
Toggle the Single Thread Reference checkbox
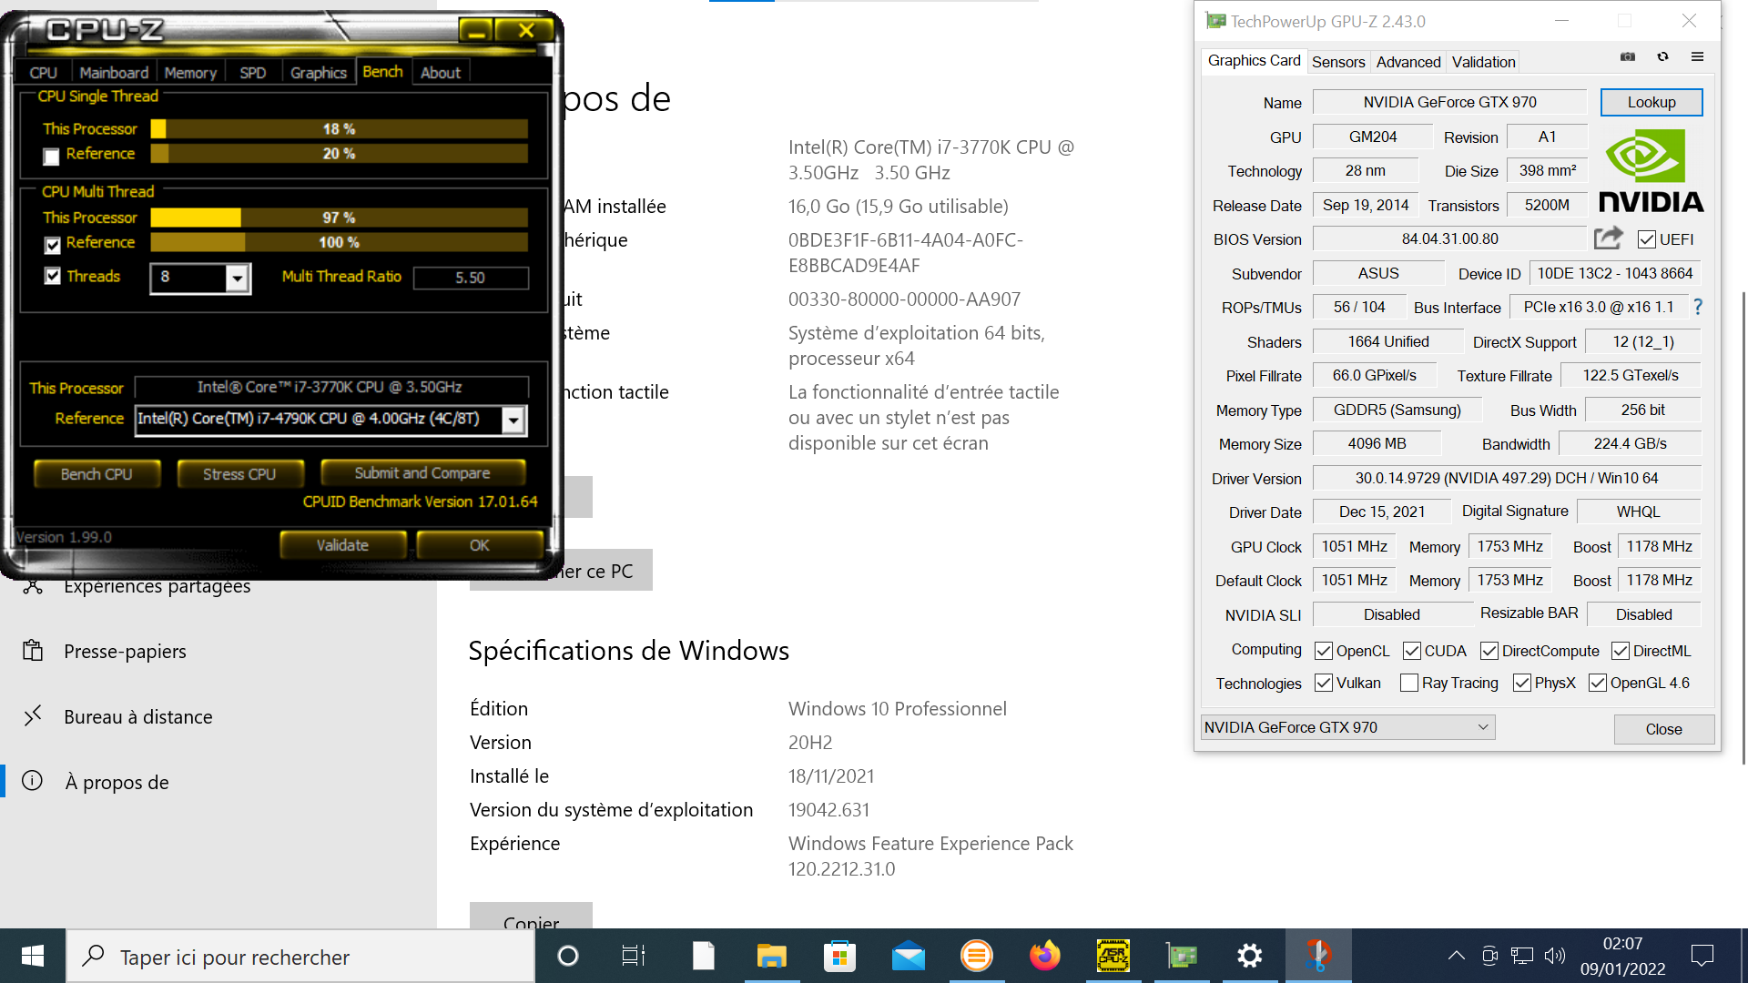point(52,157)
